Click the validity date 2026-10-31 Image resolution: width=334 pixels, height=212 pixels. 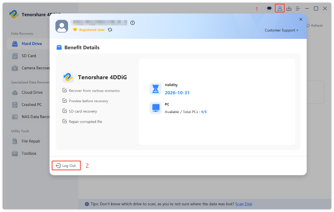tap(177, 93)
